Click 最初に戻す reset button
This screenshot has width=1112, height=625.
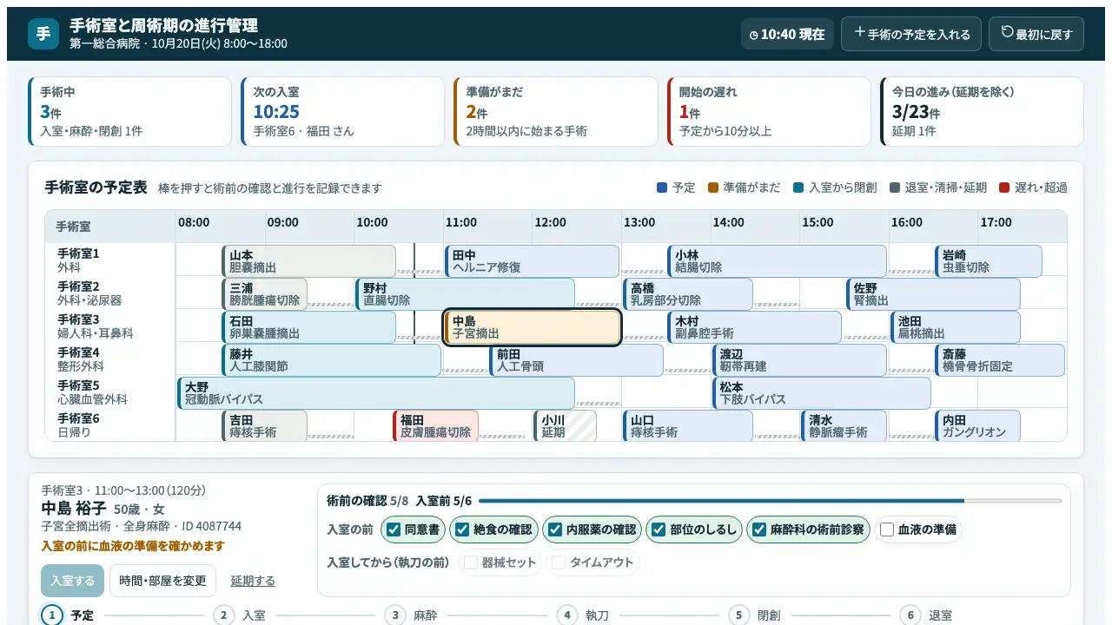1036,34
